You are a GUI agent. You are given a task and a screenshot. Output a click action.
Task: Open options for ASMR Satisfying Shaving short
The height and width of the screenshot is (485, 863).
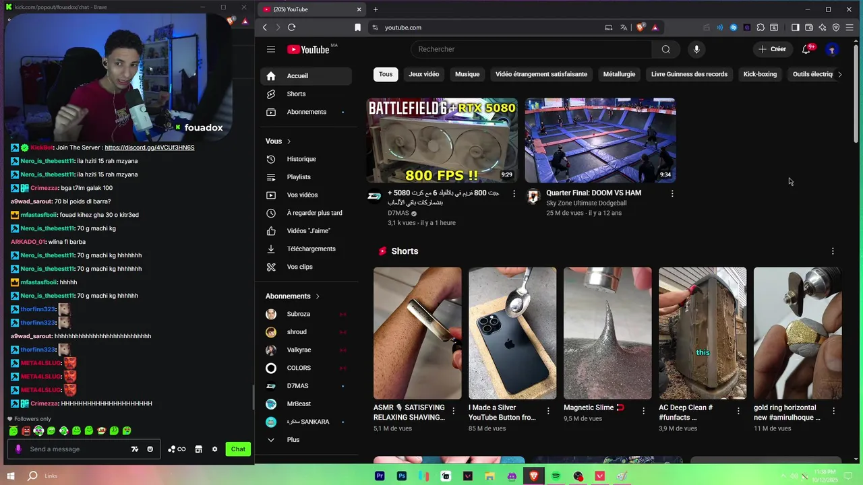point(453,411)
